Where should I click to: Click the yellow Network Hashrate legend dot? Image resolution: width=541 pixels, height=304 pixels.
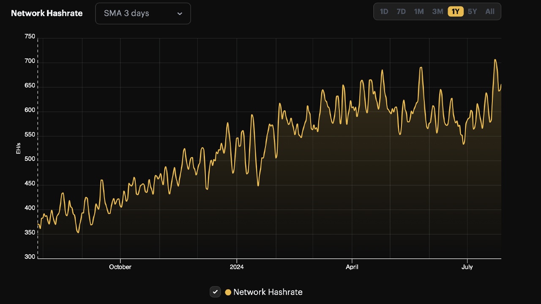coord(228,292)
